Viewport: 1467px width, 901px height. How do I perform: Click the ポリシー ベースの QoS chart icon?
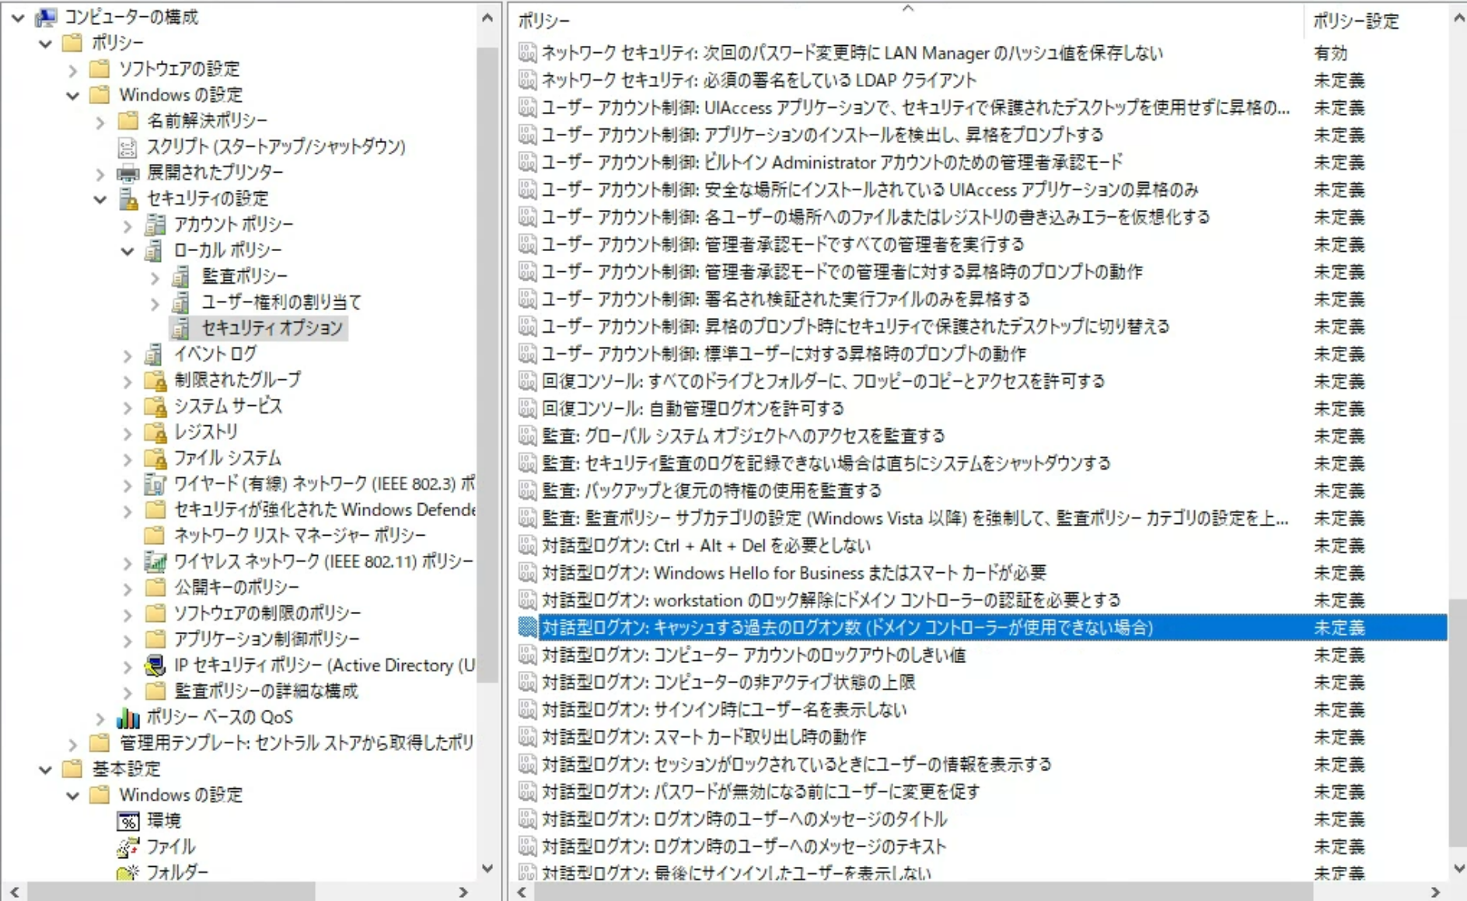[127, 717]
